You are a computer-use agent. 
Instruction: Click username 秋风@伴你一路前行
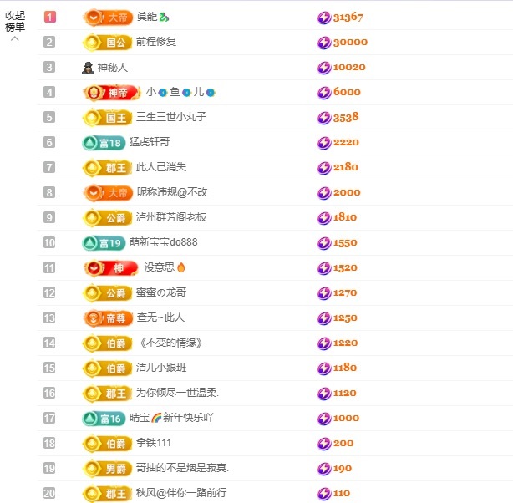pyautogui.click(x=181, y=493)
